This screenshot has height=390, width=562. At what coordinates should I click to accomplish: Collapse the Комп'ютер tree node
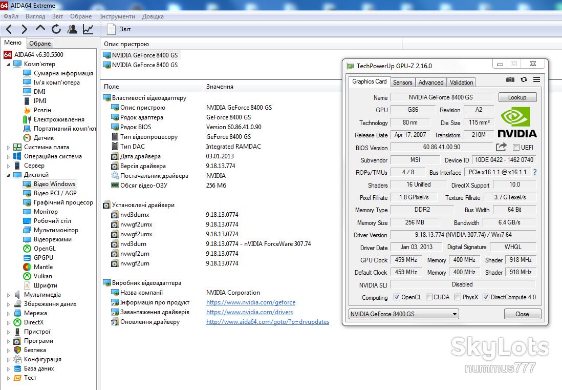pos(9,65)
